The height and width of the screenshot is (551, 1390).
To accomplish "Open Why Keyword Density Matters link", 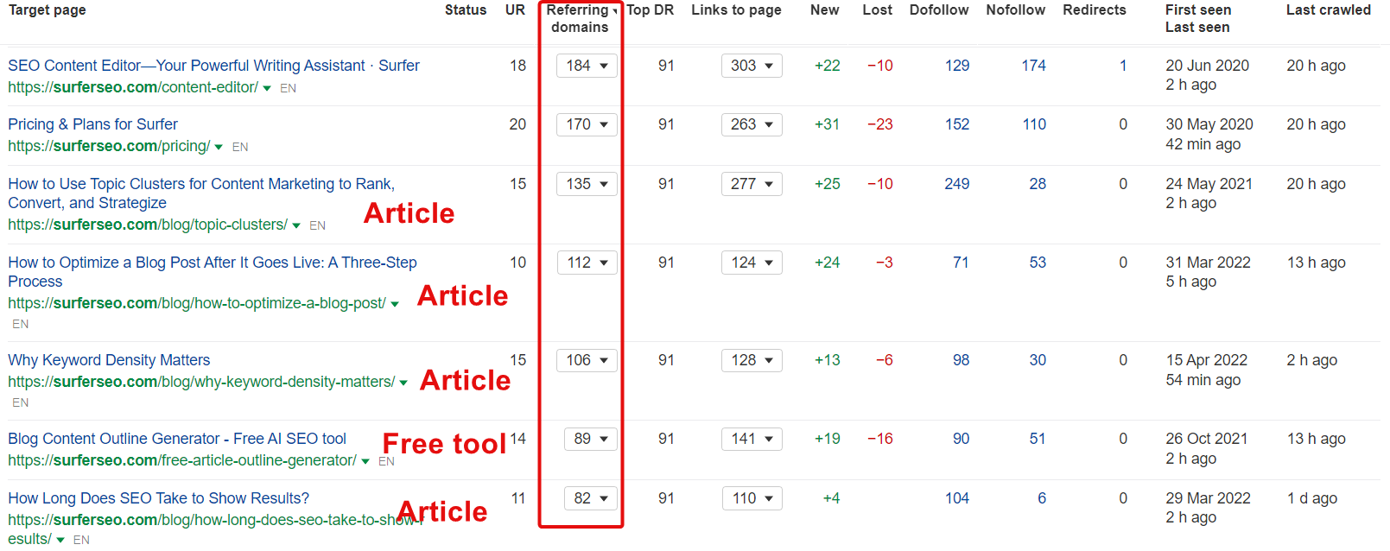I will [109, 360].
